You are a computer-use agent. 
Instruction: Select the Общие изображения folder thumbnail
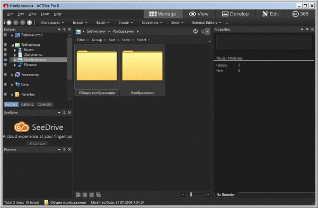[97, 70]
